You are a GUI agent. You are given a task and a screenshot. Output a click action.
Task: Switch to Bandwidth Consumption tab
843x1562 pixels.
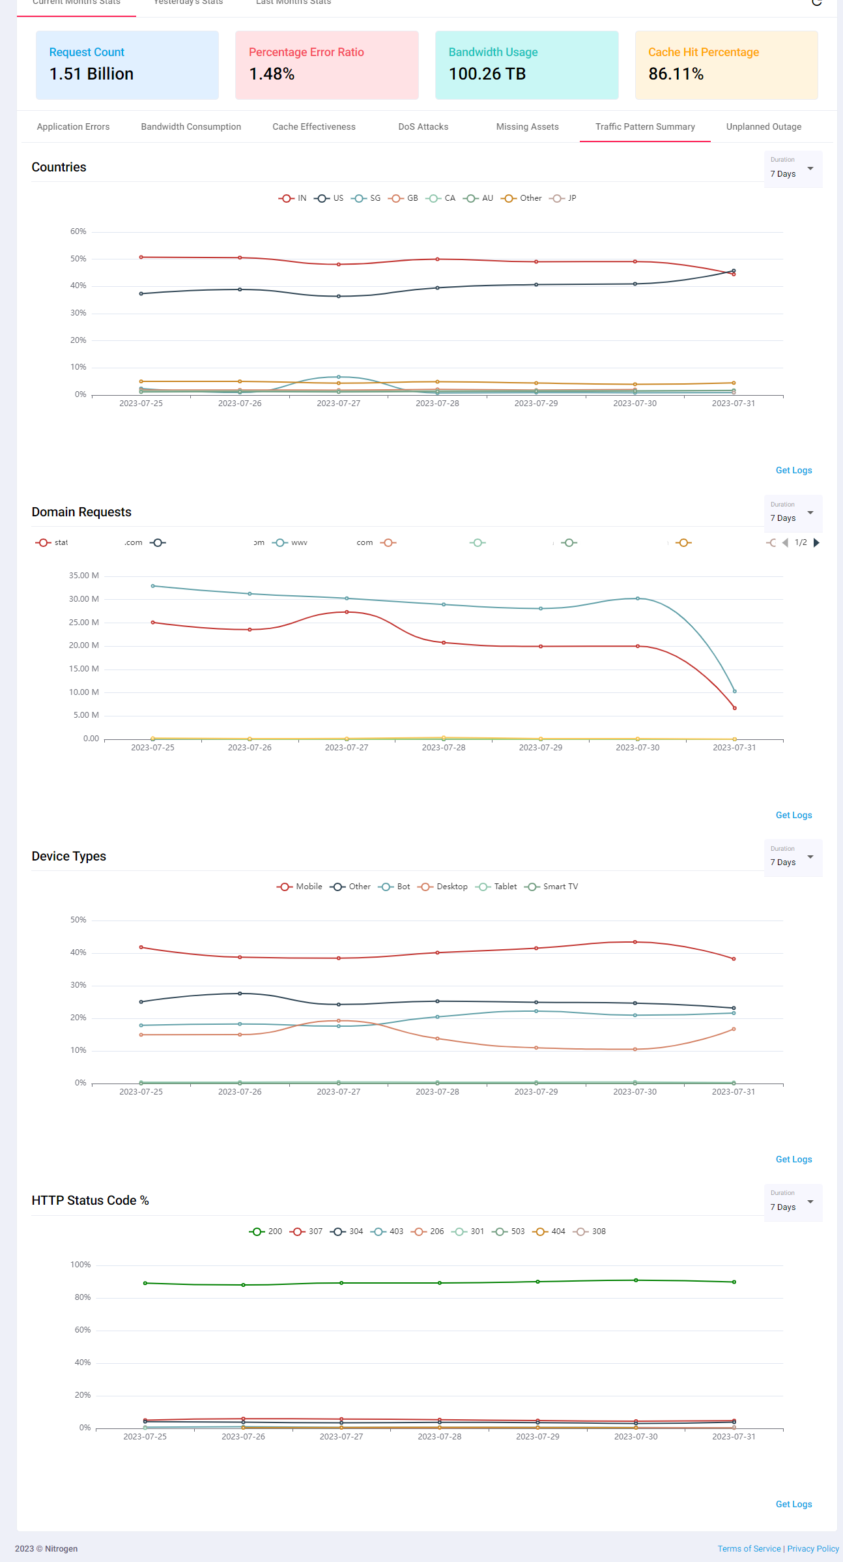click(x=191, y=126)
